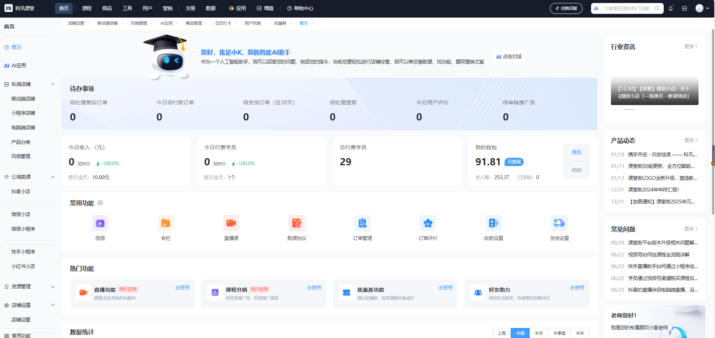The height and width of the screenshot is (338, 715).
Task: Close the 店铺设置 tab
Action: coord(89,23)
